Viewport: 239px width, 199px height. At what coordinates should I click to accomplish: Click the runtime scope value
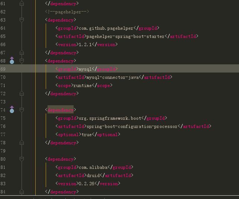tap(83, 86)
